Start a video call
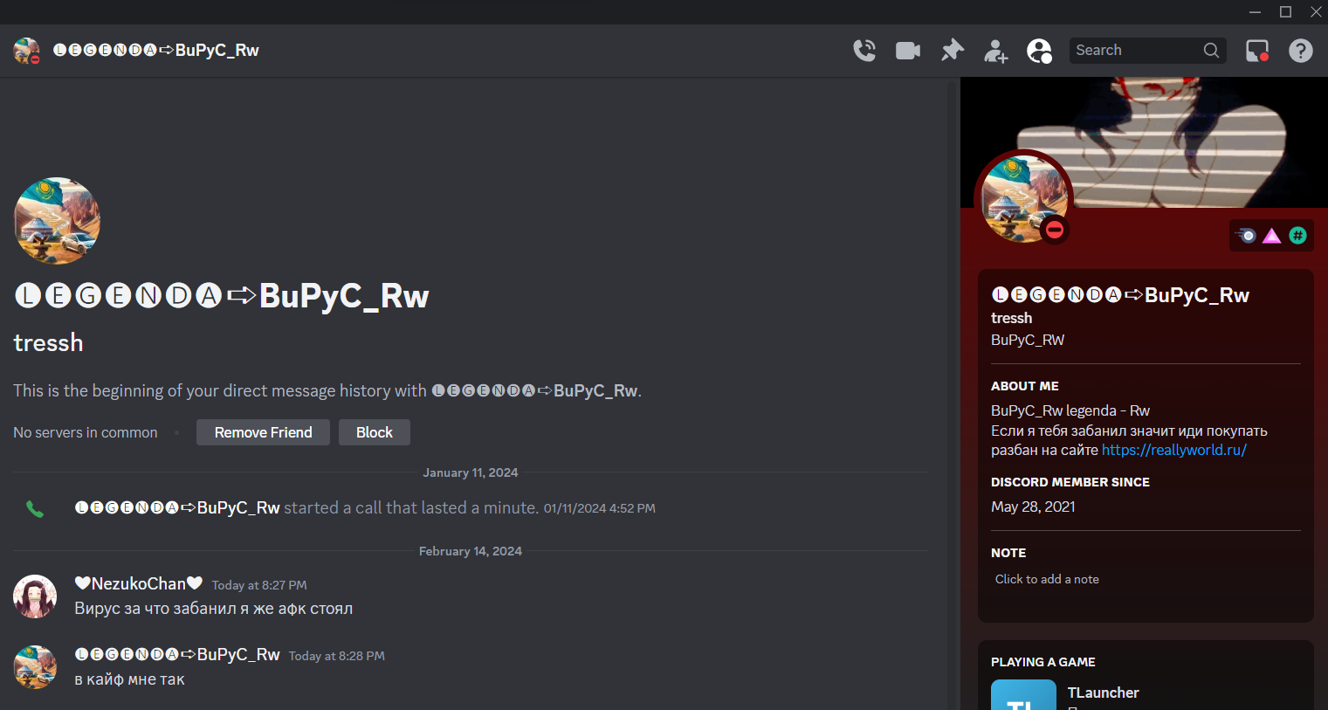 click(908, 51)
